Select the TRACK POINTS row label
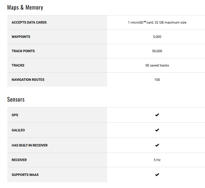 click(23, 51)
